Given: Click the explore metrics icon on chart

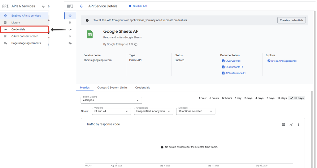Looking at the screenshot, I should click(x=291, y=124).
